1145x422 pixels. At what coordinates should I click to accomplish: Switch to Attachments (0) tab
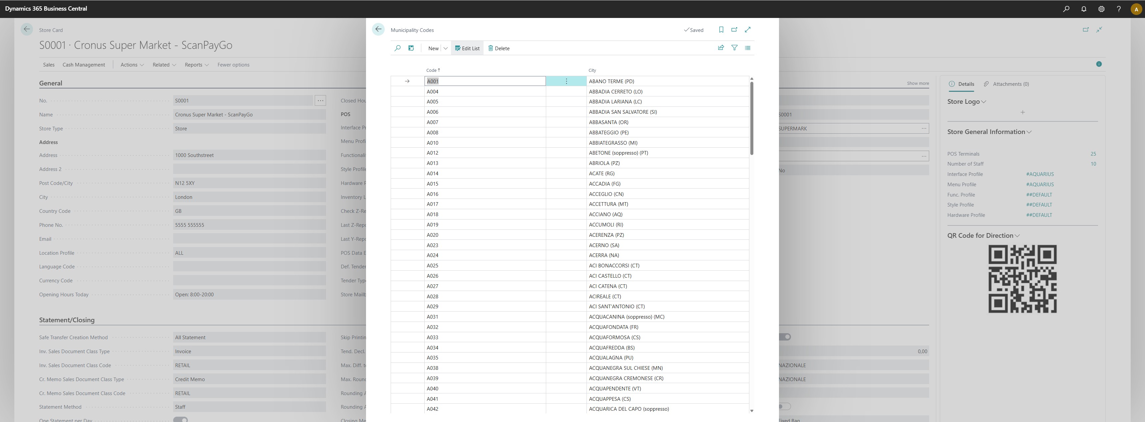tap(1006, 84)
